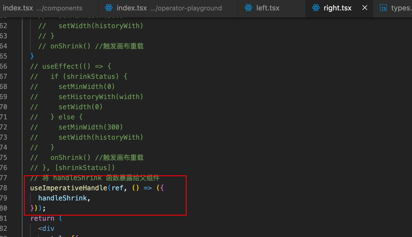Viewport: 412px width, 237px height.
Task: Switch to the left.tsx tab
Action: click(x=268, y=8)
